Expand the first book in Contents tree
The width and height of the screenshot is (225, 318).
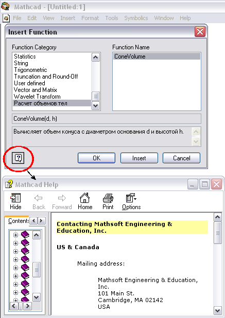(x=15, y=235)
